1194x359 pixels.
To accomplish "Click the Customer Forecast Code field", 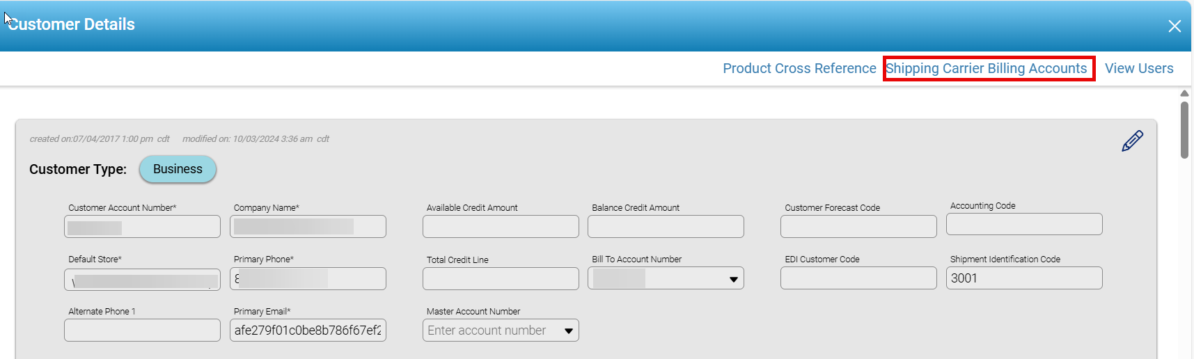I will (858, 227).
